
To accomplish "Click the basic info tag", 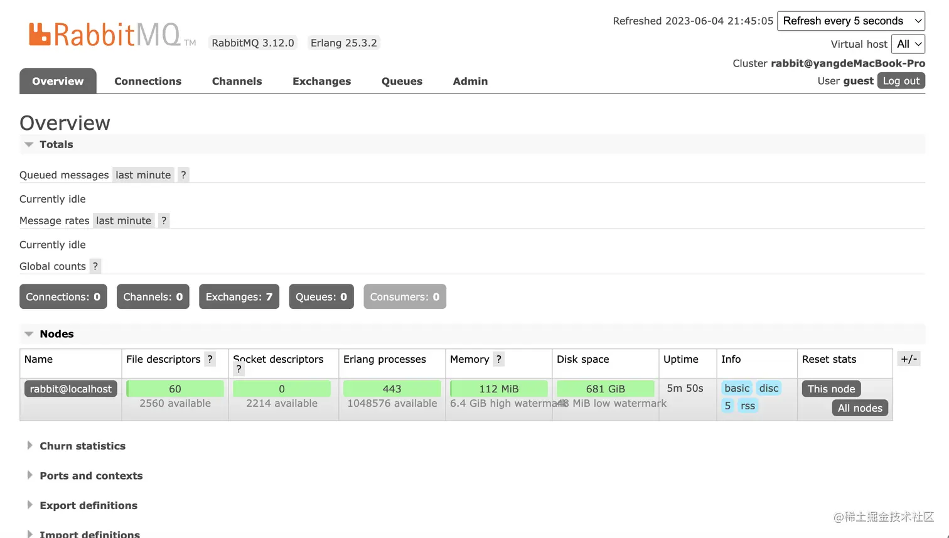I will point(737,388).
